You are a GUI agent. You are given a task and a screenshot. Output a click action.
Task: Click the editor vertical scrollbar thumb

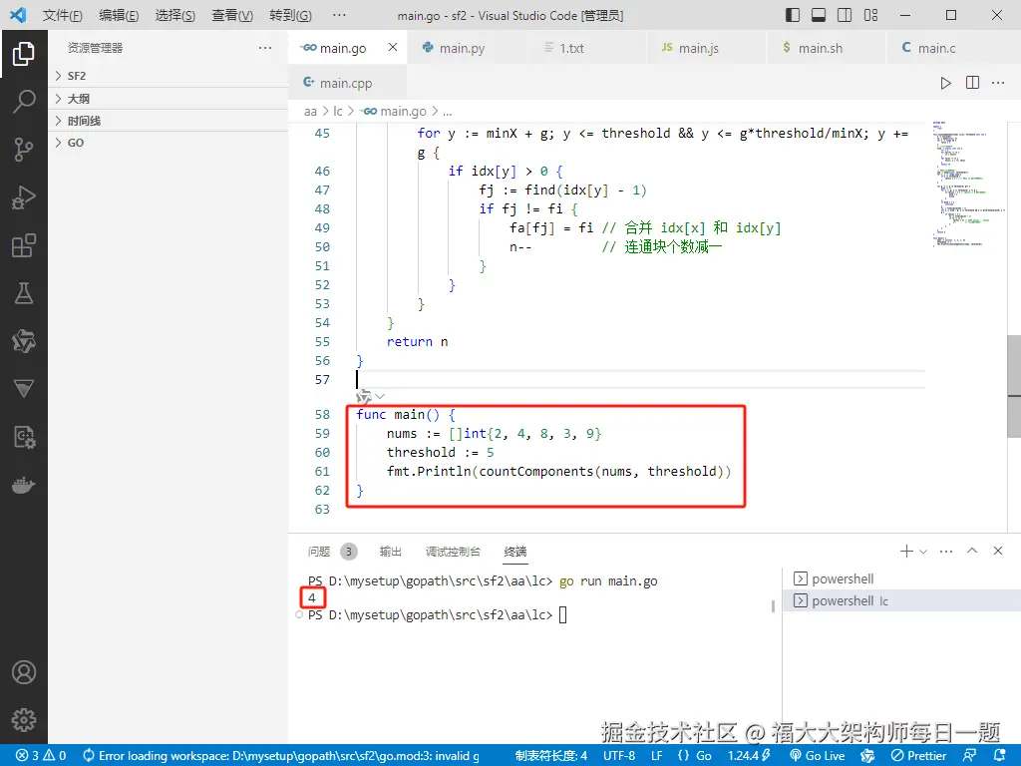(1014, 386)
